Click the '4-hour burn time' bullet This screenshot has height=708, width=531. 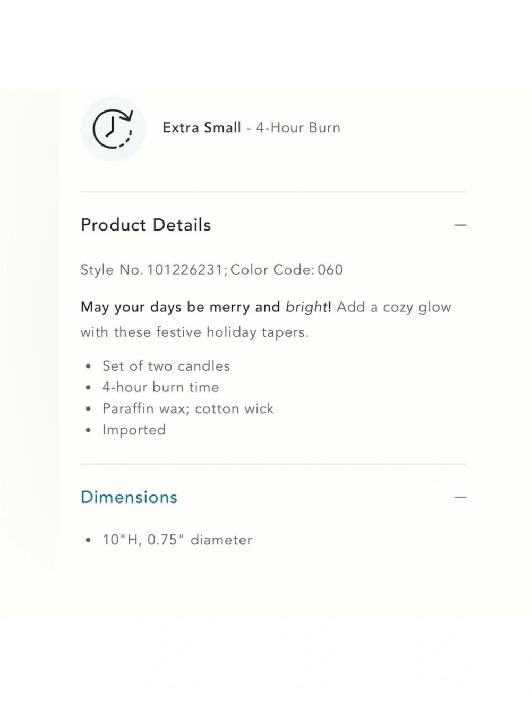coord(161,387)
